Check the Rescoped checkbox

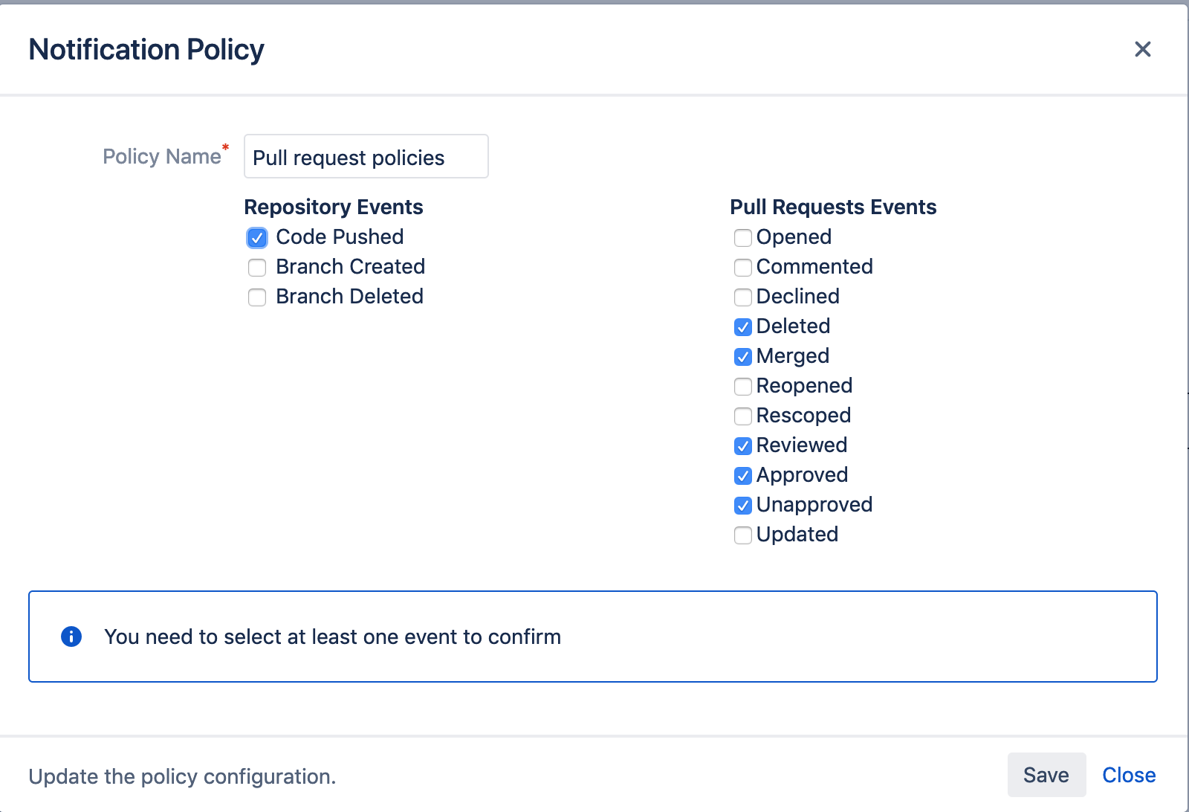coord(742,416)
